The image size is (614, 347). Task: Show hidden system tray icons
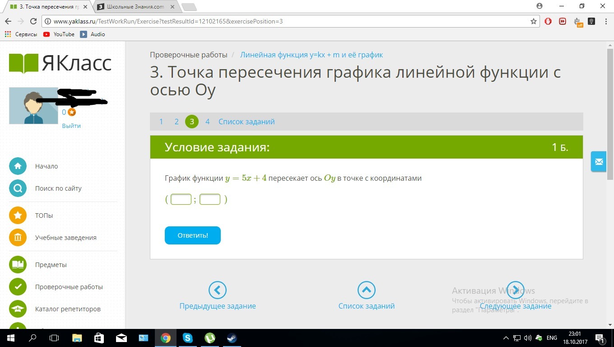pyautogui.click(x=506, y=338)
